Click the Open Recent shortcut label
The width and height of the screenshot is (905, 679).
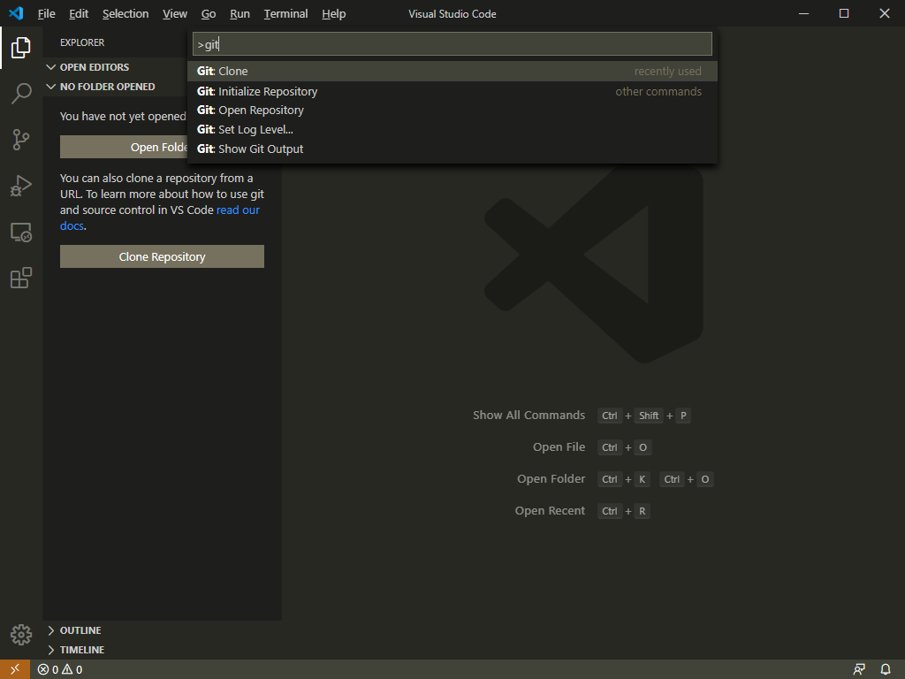pos(550,510)
